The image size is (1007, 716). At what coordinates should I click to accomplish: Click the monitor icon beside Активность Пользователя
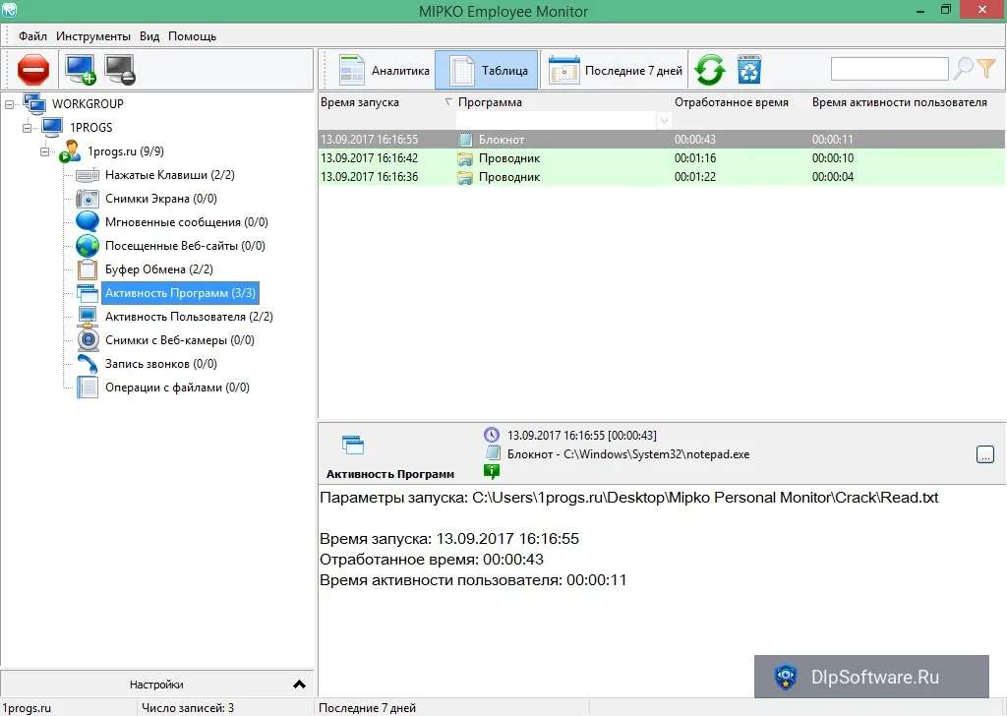(x=88, y=317)
